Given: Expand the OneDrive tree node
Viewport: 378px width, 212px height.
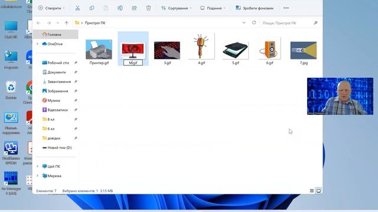Looking at the screenshot, I should (x=37, y=44).
